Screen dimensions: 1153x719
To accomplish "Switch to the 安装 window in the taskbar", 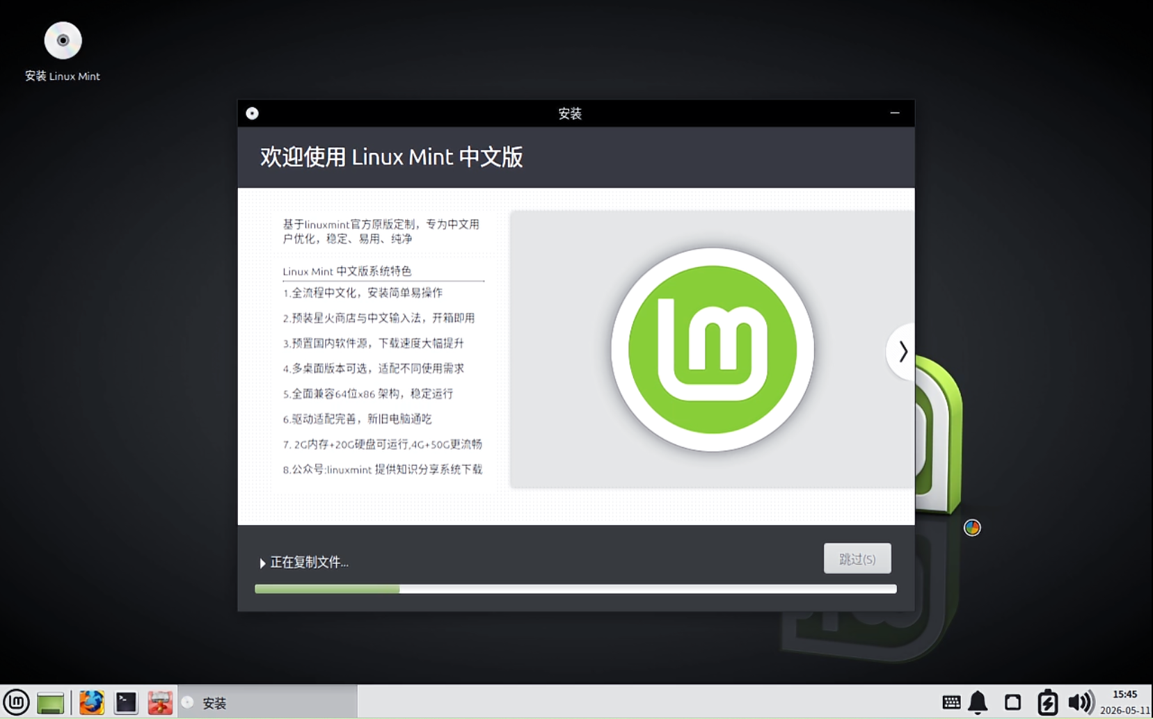I will [268, 703].
